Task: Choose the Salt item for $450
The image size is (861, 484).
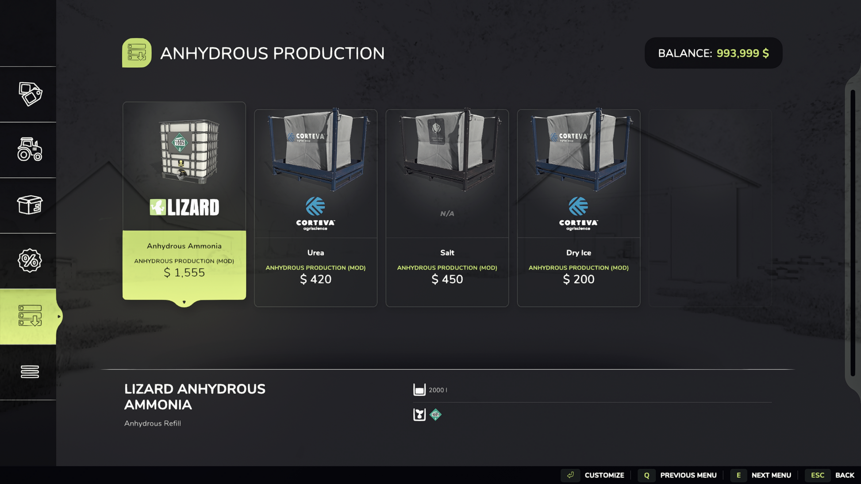Action: pos(447,208)
